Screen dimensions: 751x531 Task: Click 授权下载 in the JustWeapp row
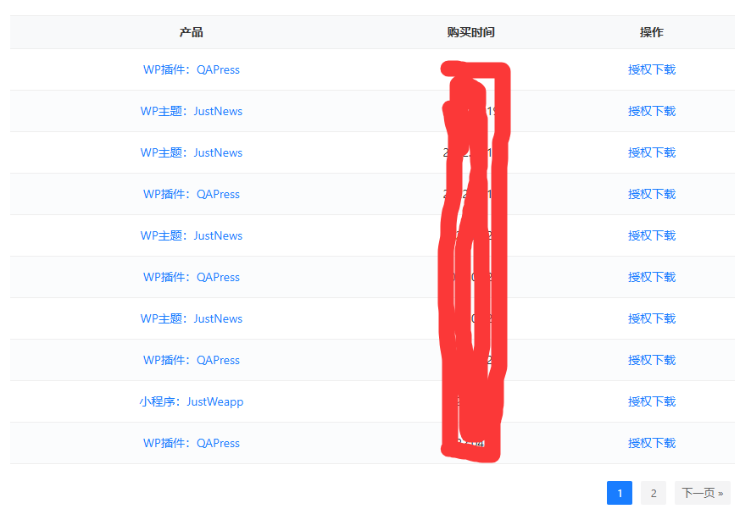coord(651,401)
